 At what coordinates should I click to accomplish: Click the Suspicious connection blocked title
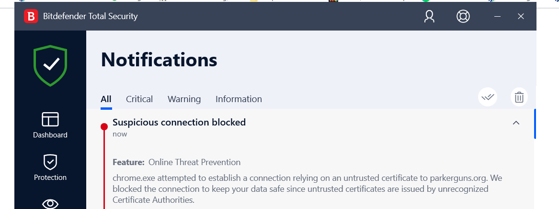click(x=179, y=122)
